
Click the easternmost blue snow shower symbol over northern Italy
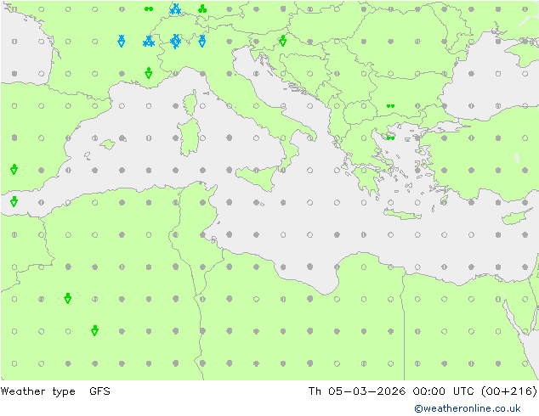202,41
